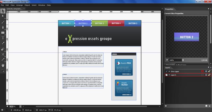Click the render style box of Layer 1
212x112 pixels.
(202, 75)
